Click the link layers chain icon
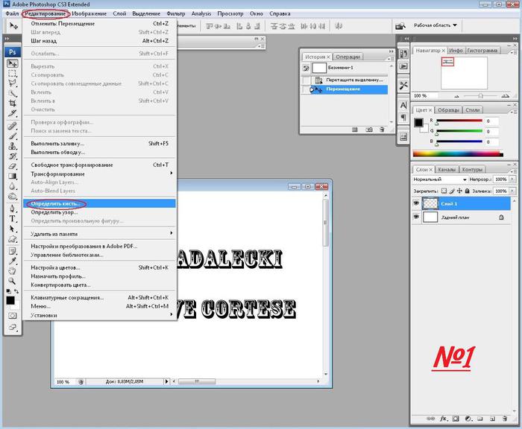The image size is (522, 429). coord(430,419)
